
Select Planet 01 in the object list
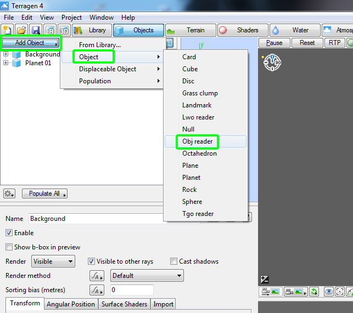click(38, 63)
